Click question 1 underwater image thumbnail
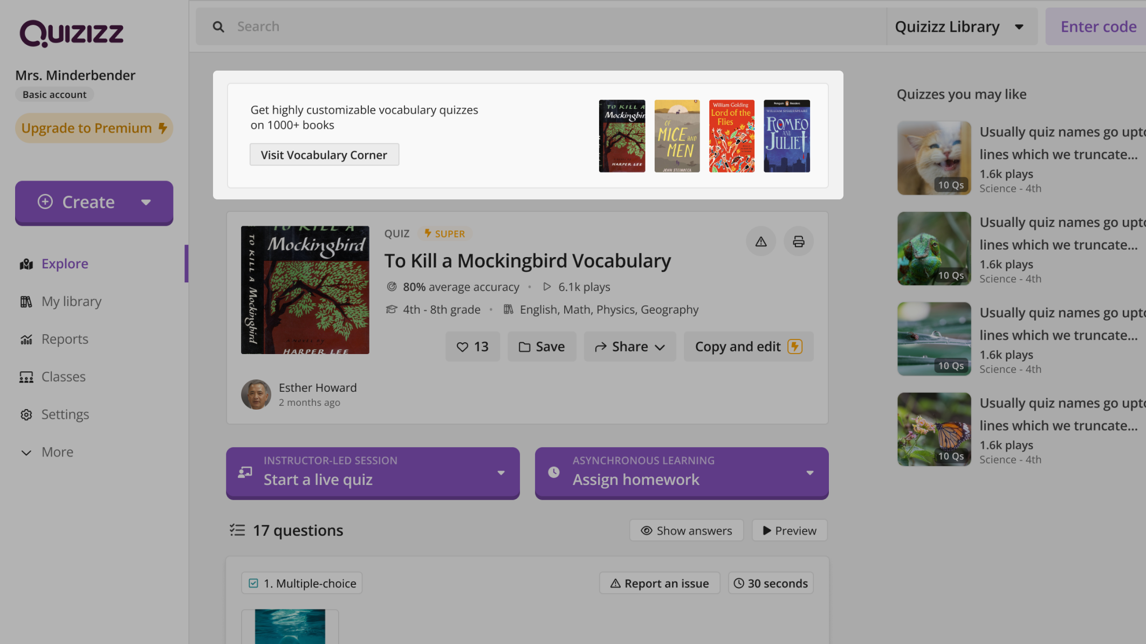Viewport: 1146px width, 644px height. pos(290,627)
